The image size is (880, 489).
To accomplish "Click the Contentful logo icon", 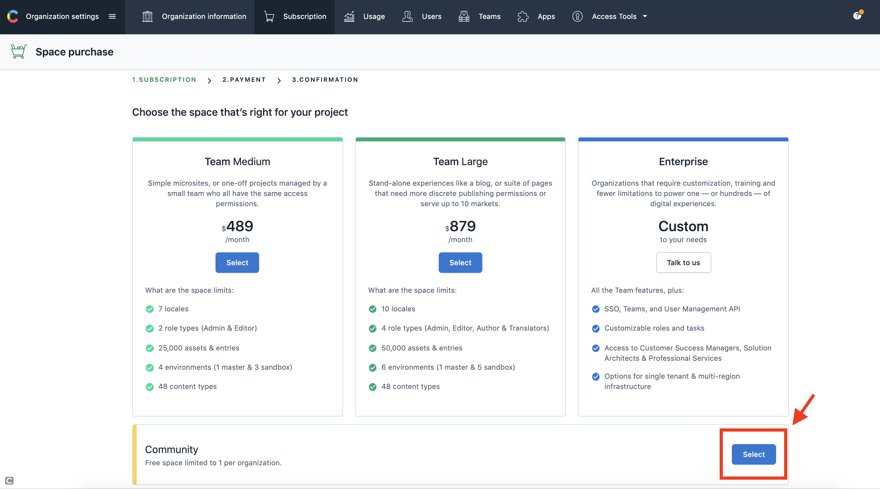I will point(13,16).
